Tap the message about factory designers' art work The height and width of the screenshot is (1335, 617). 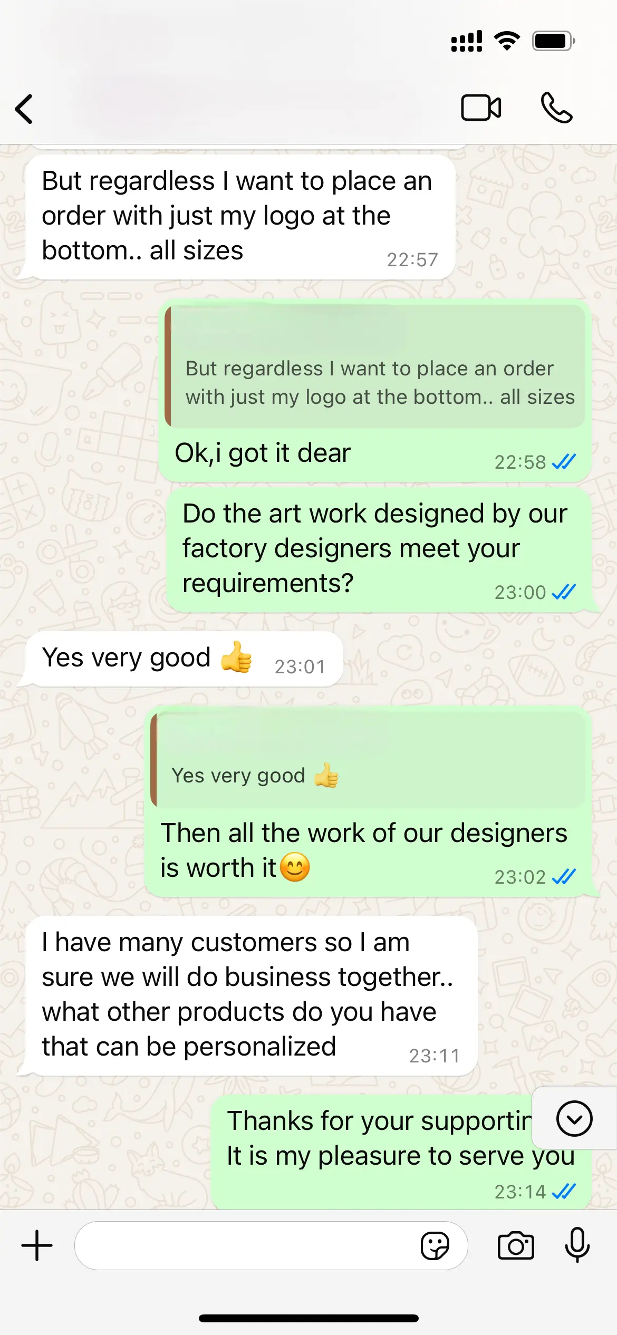click(379, 549)
